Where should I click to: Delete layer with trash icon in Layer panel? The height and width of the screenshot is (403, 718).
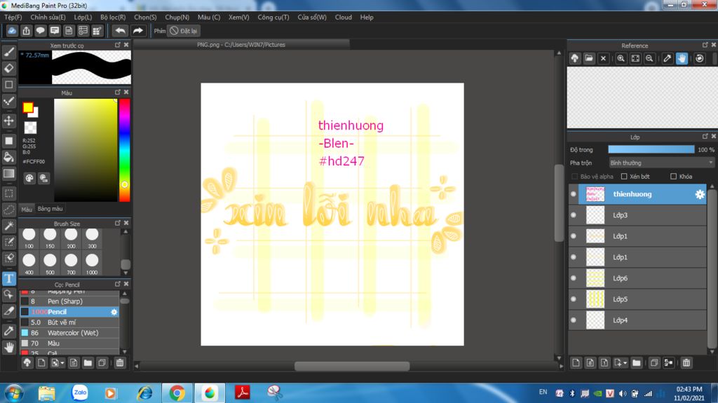coord(686,363)
